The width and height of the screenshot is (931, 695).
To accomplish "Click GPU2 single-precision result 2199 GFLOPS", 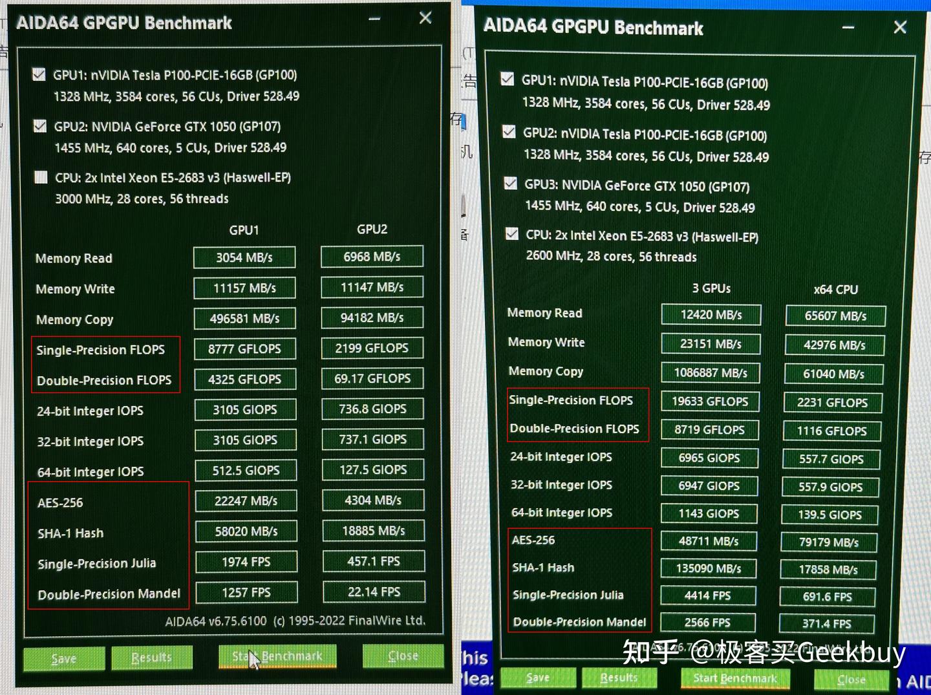I will [x=372, y=348].
